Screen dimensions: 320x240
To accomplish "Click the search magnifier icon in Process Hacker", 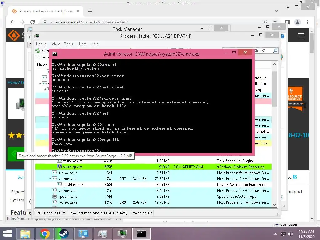I will pos(275,50).
